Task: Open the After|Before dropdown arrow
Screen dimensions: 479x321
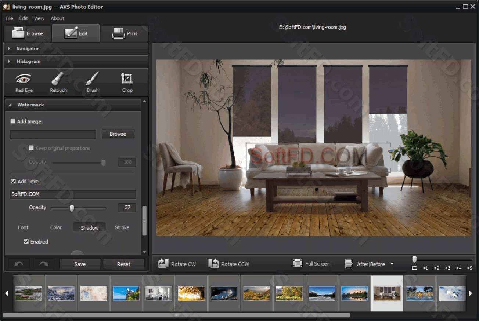Action: coord(392,264)
